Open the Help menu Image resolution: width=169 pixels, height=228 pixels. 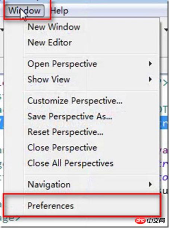(x=59, y=11)
